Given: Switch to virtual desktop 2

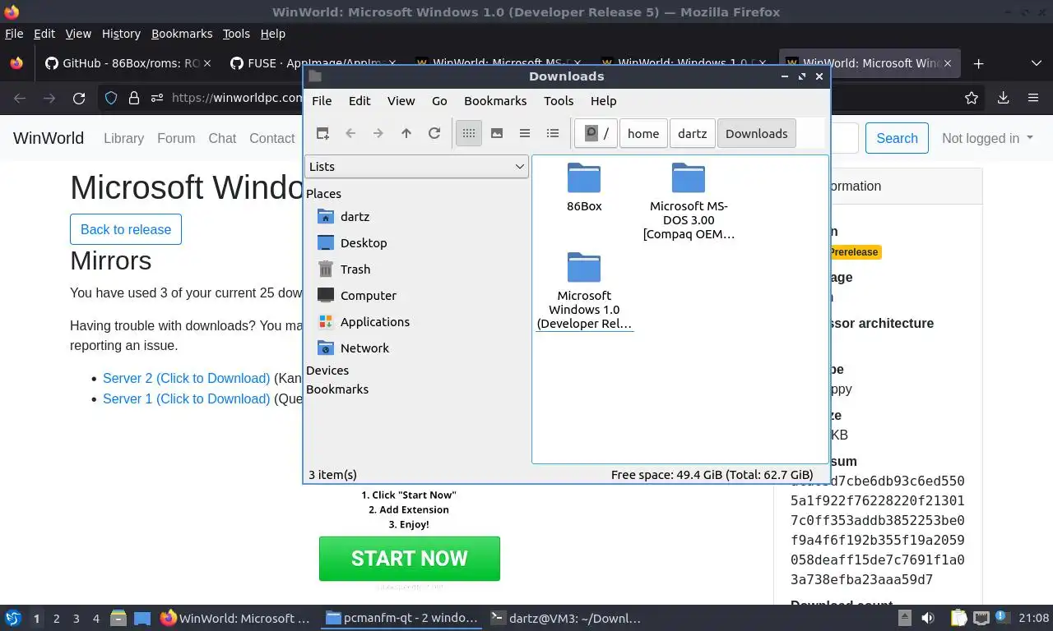Looking at the screenshot, I should point(56,618).
